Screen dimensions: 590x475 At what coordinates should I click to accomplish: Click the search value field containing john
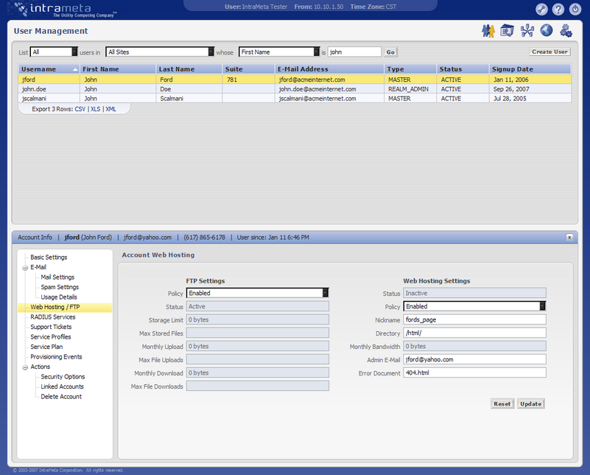coord(354,52)
